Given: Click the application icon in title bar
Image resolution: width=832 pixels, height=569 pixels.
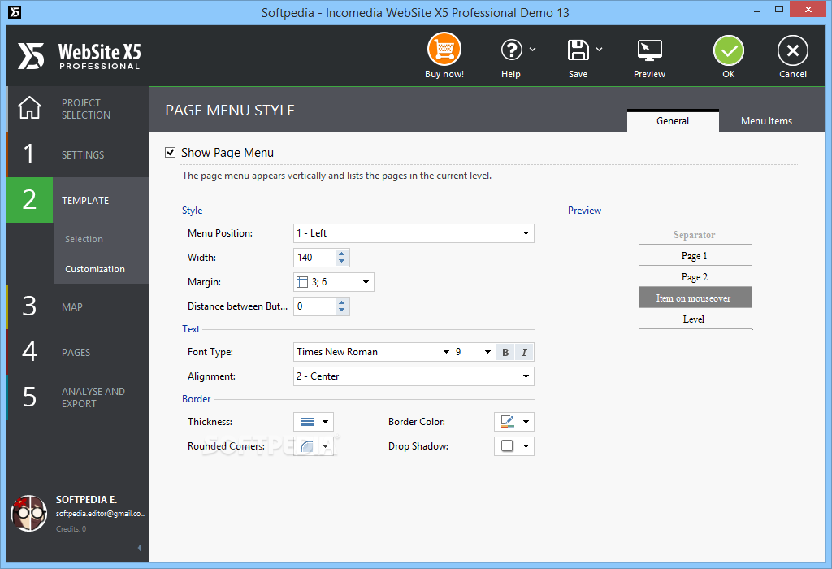Looking at the screenshot, I should [x=15, y=11].
